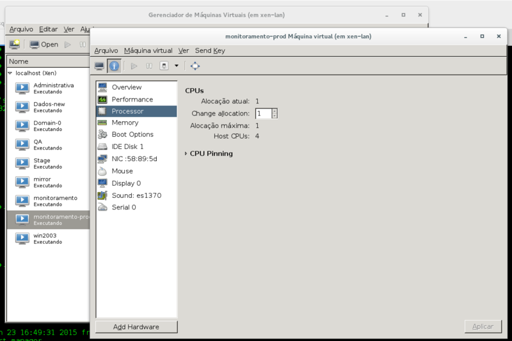This screenshot has width=512, height=341.
Task: Click the new virtual machine icon in manager window
Action: coord(14,44)
